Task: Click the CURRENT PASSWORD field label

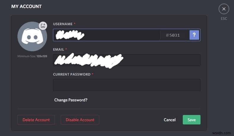Action: pos(72,74)
